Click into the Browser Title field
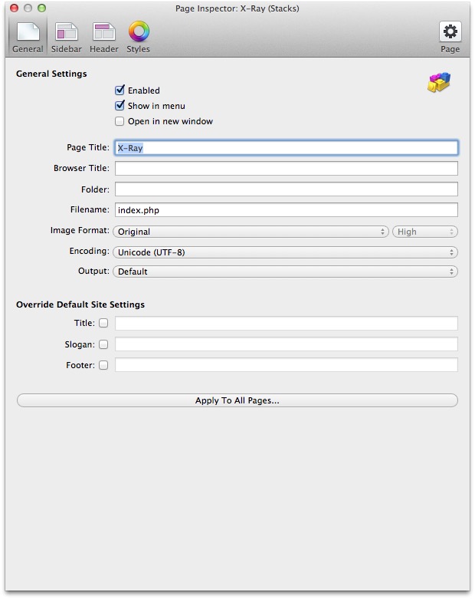 click(x=287, y=168)
